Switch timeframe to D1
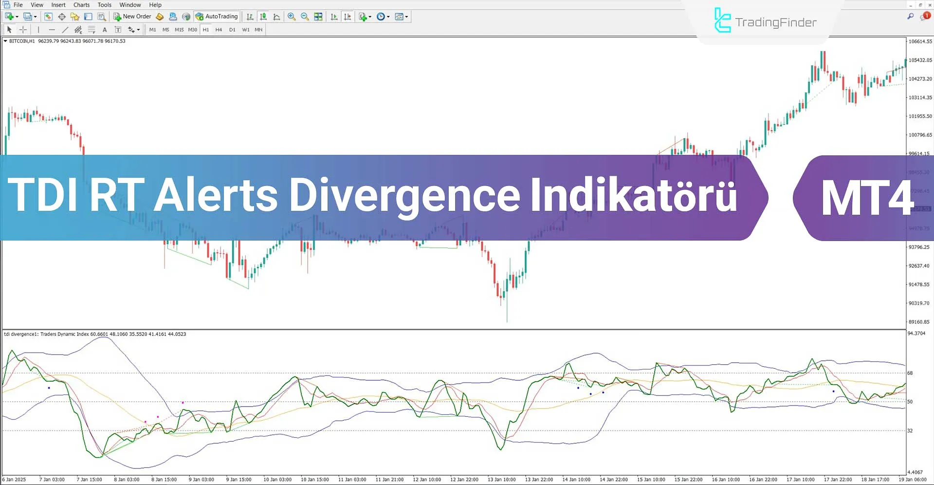This screenshot has height=485, width=934. 232,29
